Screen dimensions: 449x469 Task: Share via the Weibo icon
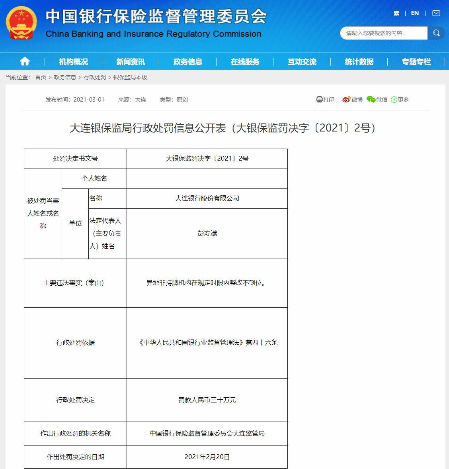[x=346, y=100]
